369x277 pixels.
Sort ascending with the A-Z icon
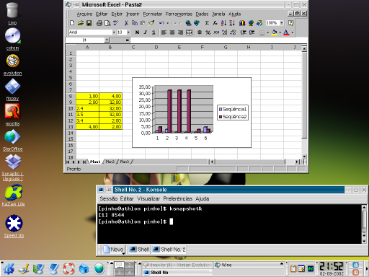tap(223, 23)
